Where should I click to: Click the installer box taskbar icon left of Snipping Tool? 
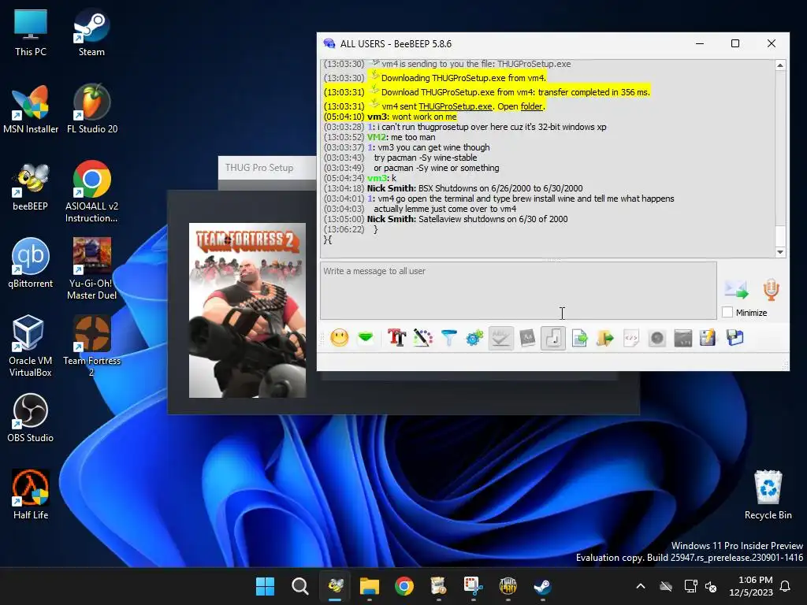point(438,586)
